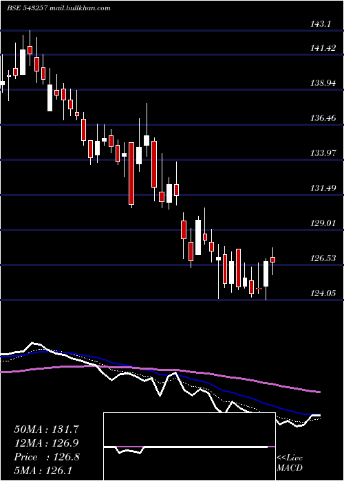Click the 133.97 price level label

[323, 153]
